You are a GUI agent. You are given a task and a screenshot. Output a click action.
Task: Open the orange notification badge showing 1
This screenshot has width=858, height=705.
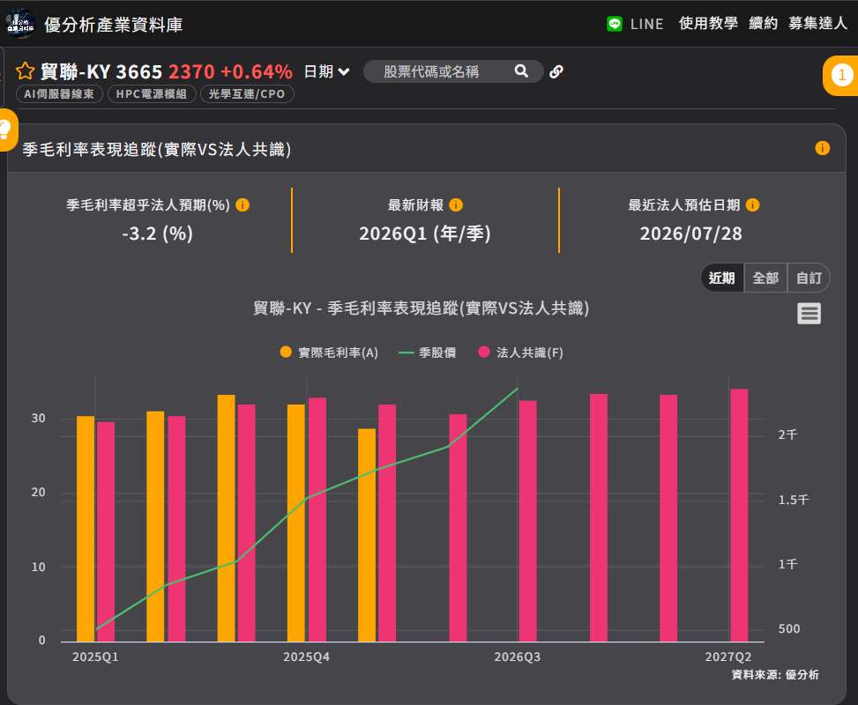[841, 75]
